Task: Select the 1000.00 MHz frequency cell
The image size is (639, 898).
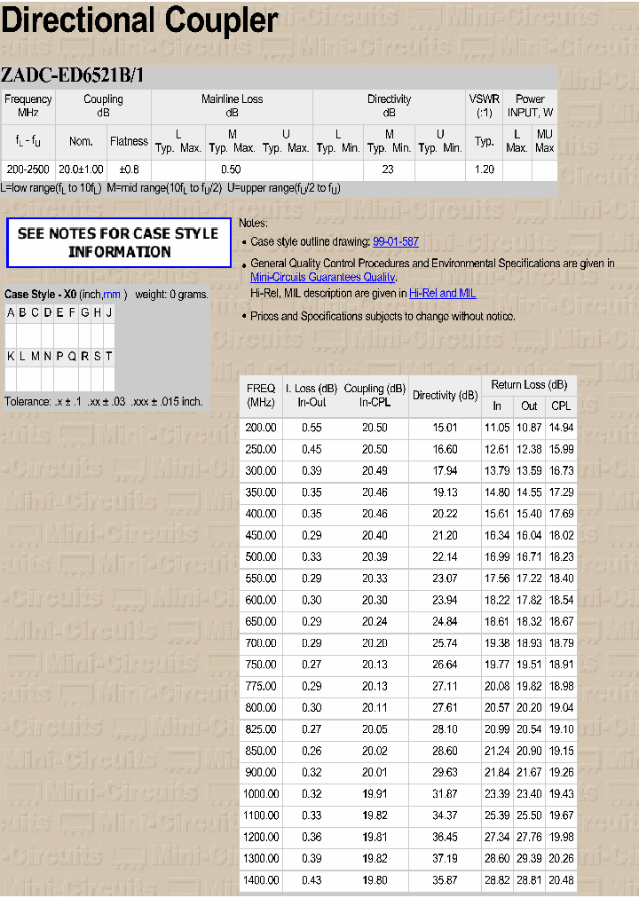Action: [x=261, y=794]
